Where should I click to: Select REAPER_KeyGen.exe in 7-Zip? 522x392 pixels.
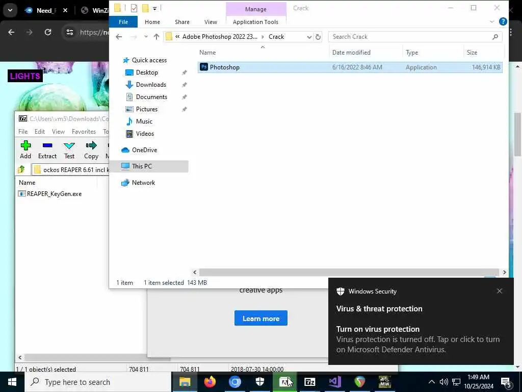coord(54,194)
